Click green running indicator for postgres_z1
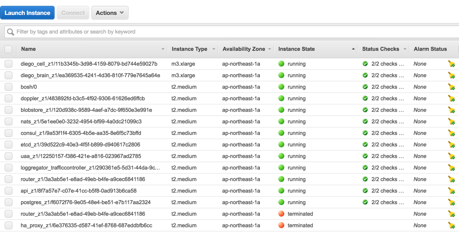Image resolution: width=459 pixels, height=243 pixels. [x=281, y=202]
